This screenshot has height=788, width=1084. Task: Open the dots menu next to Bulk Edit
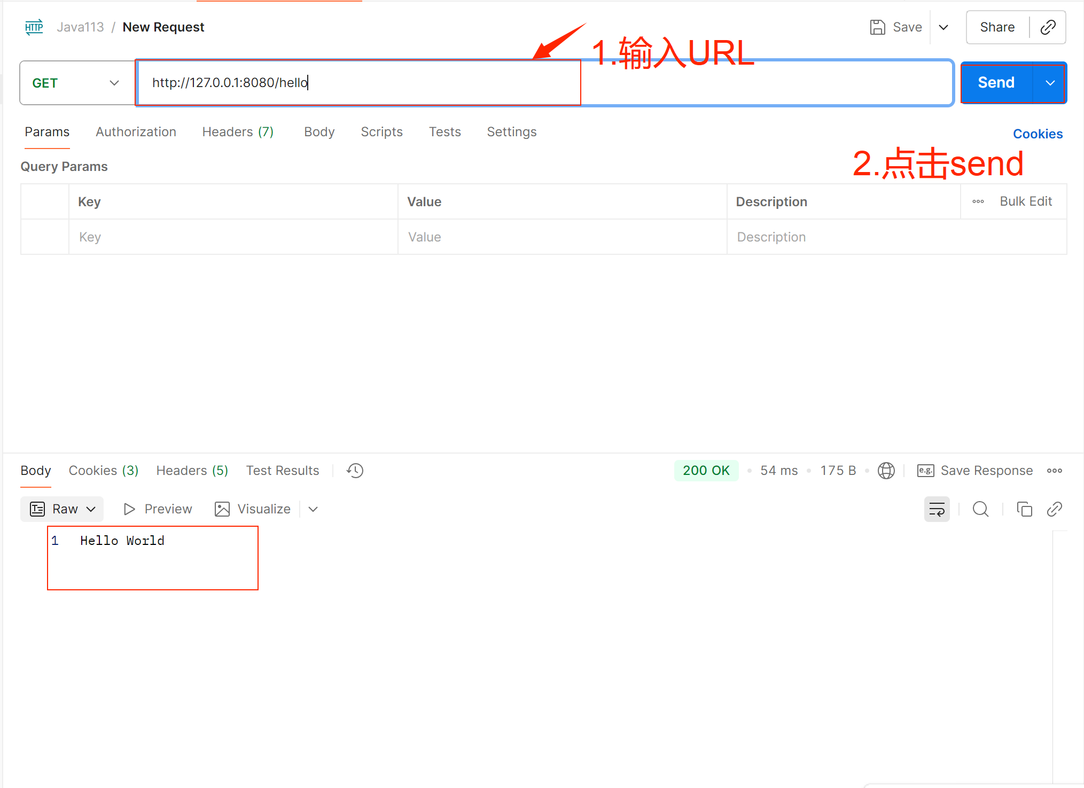(x=978, y=201)
